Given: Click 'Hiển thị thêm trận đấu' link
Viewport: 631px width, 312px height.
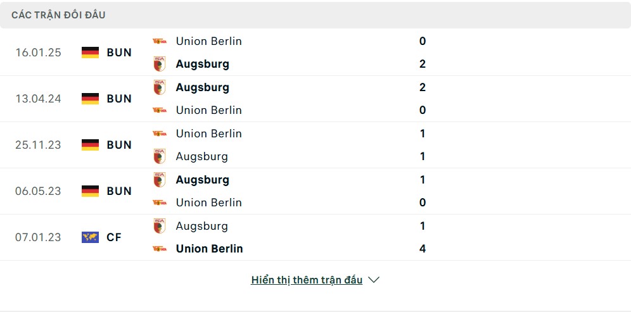Looking at the screenshot, I should pyautogui.click(x=307, y=280).
